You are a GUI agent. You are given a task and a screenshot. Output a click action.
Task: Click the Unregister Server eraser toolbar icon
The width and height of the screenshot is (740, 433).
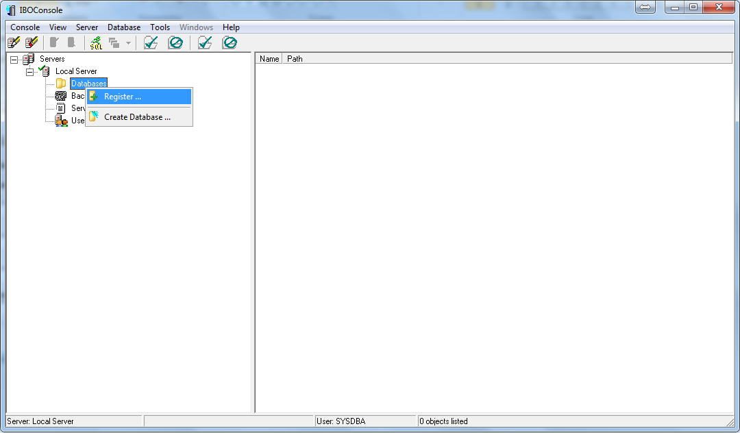tap(32, 43)
